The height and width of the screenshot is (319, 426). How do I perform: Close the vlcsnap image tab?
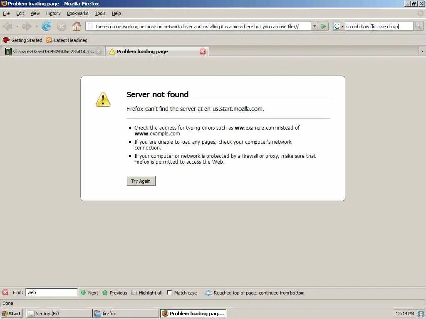click(99, 52)
